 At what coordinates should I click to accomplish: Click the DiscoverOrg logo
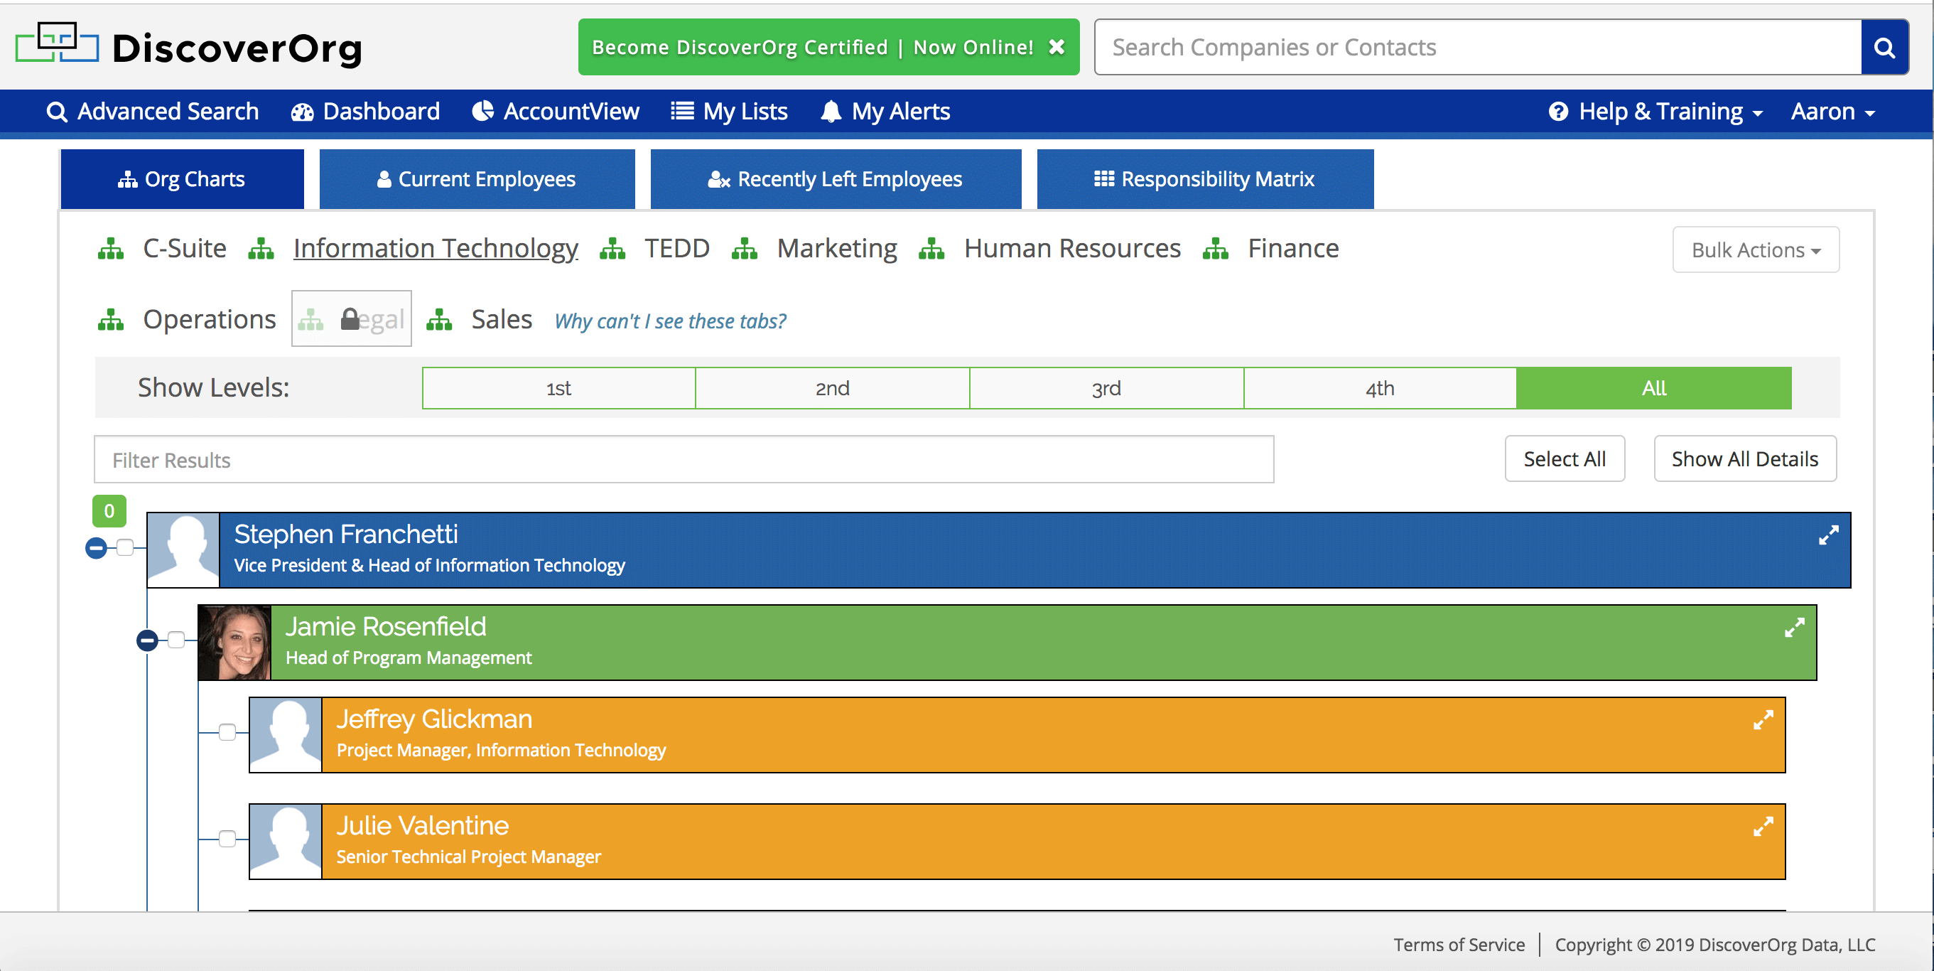pos(188,47)
